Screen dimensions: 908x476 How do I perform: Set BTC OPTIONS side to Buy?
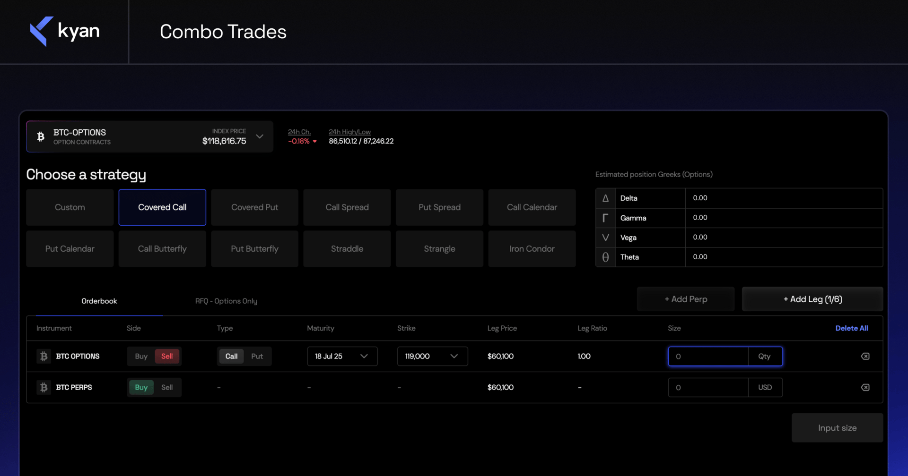[141, 356]
